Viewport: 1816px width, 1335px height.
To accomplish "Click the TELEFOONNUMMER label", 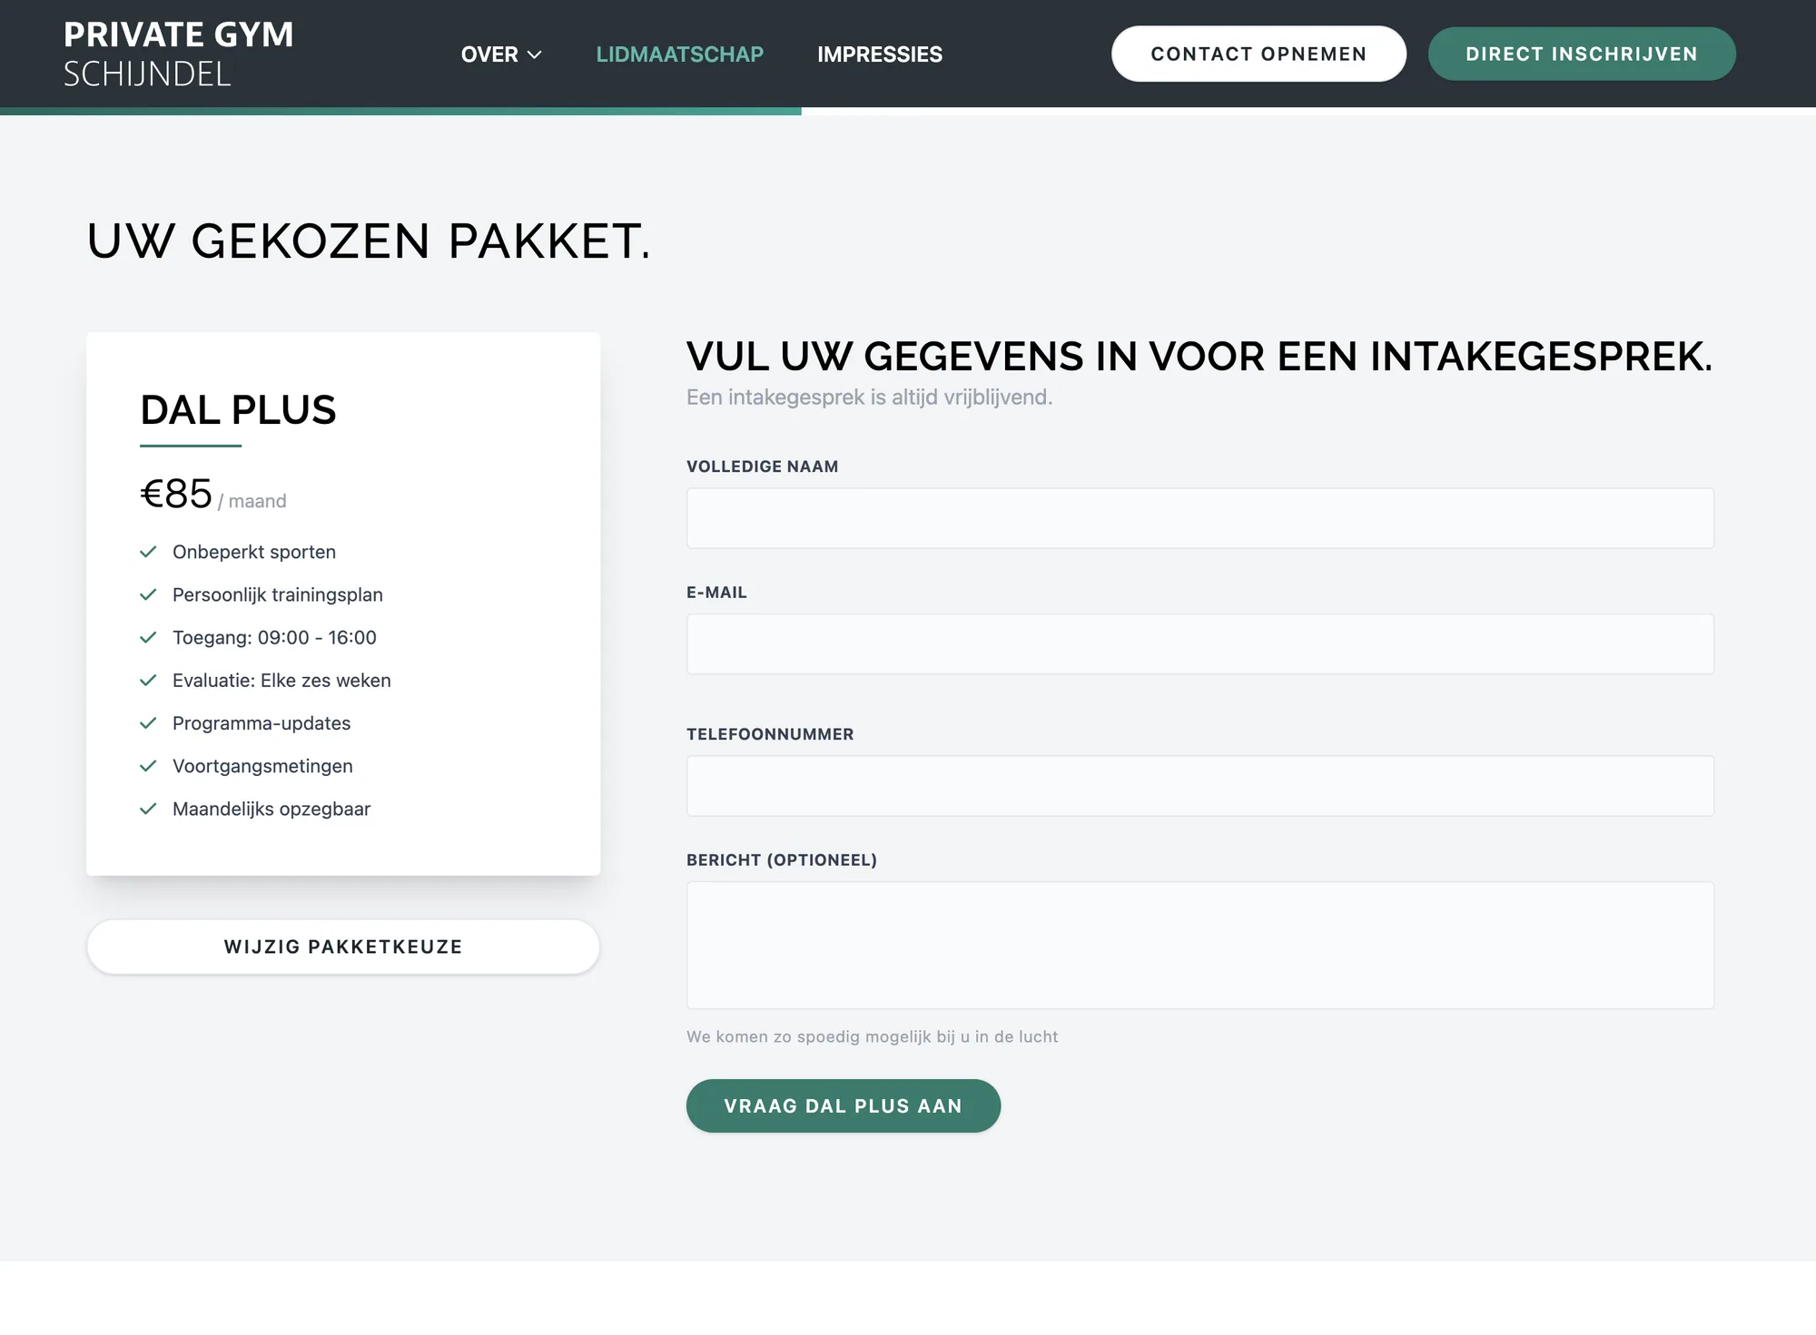I will [770, 734].
